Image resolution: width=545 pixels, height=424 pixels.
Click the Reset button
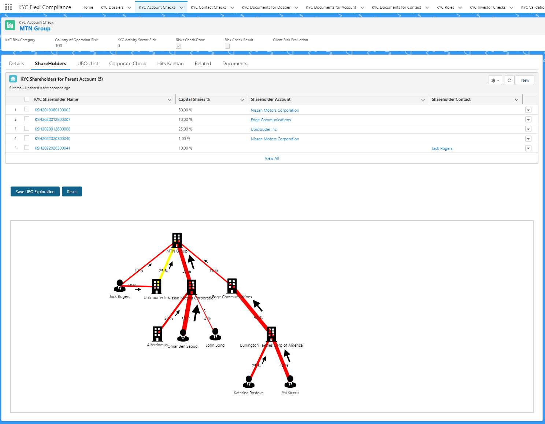point(72,192)
